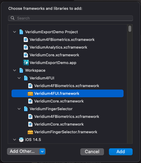This screenshot has width=141, height=163.
Task: Click into the Search field
Action: (x=70, y=18)
